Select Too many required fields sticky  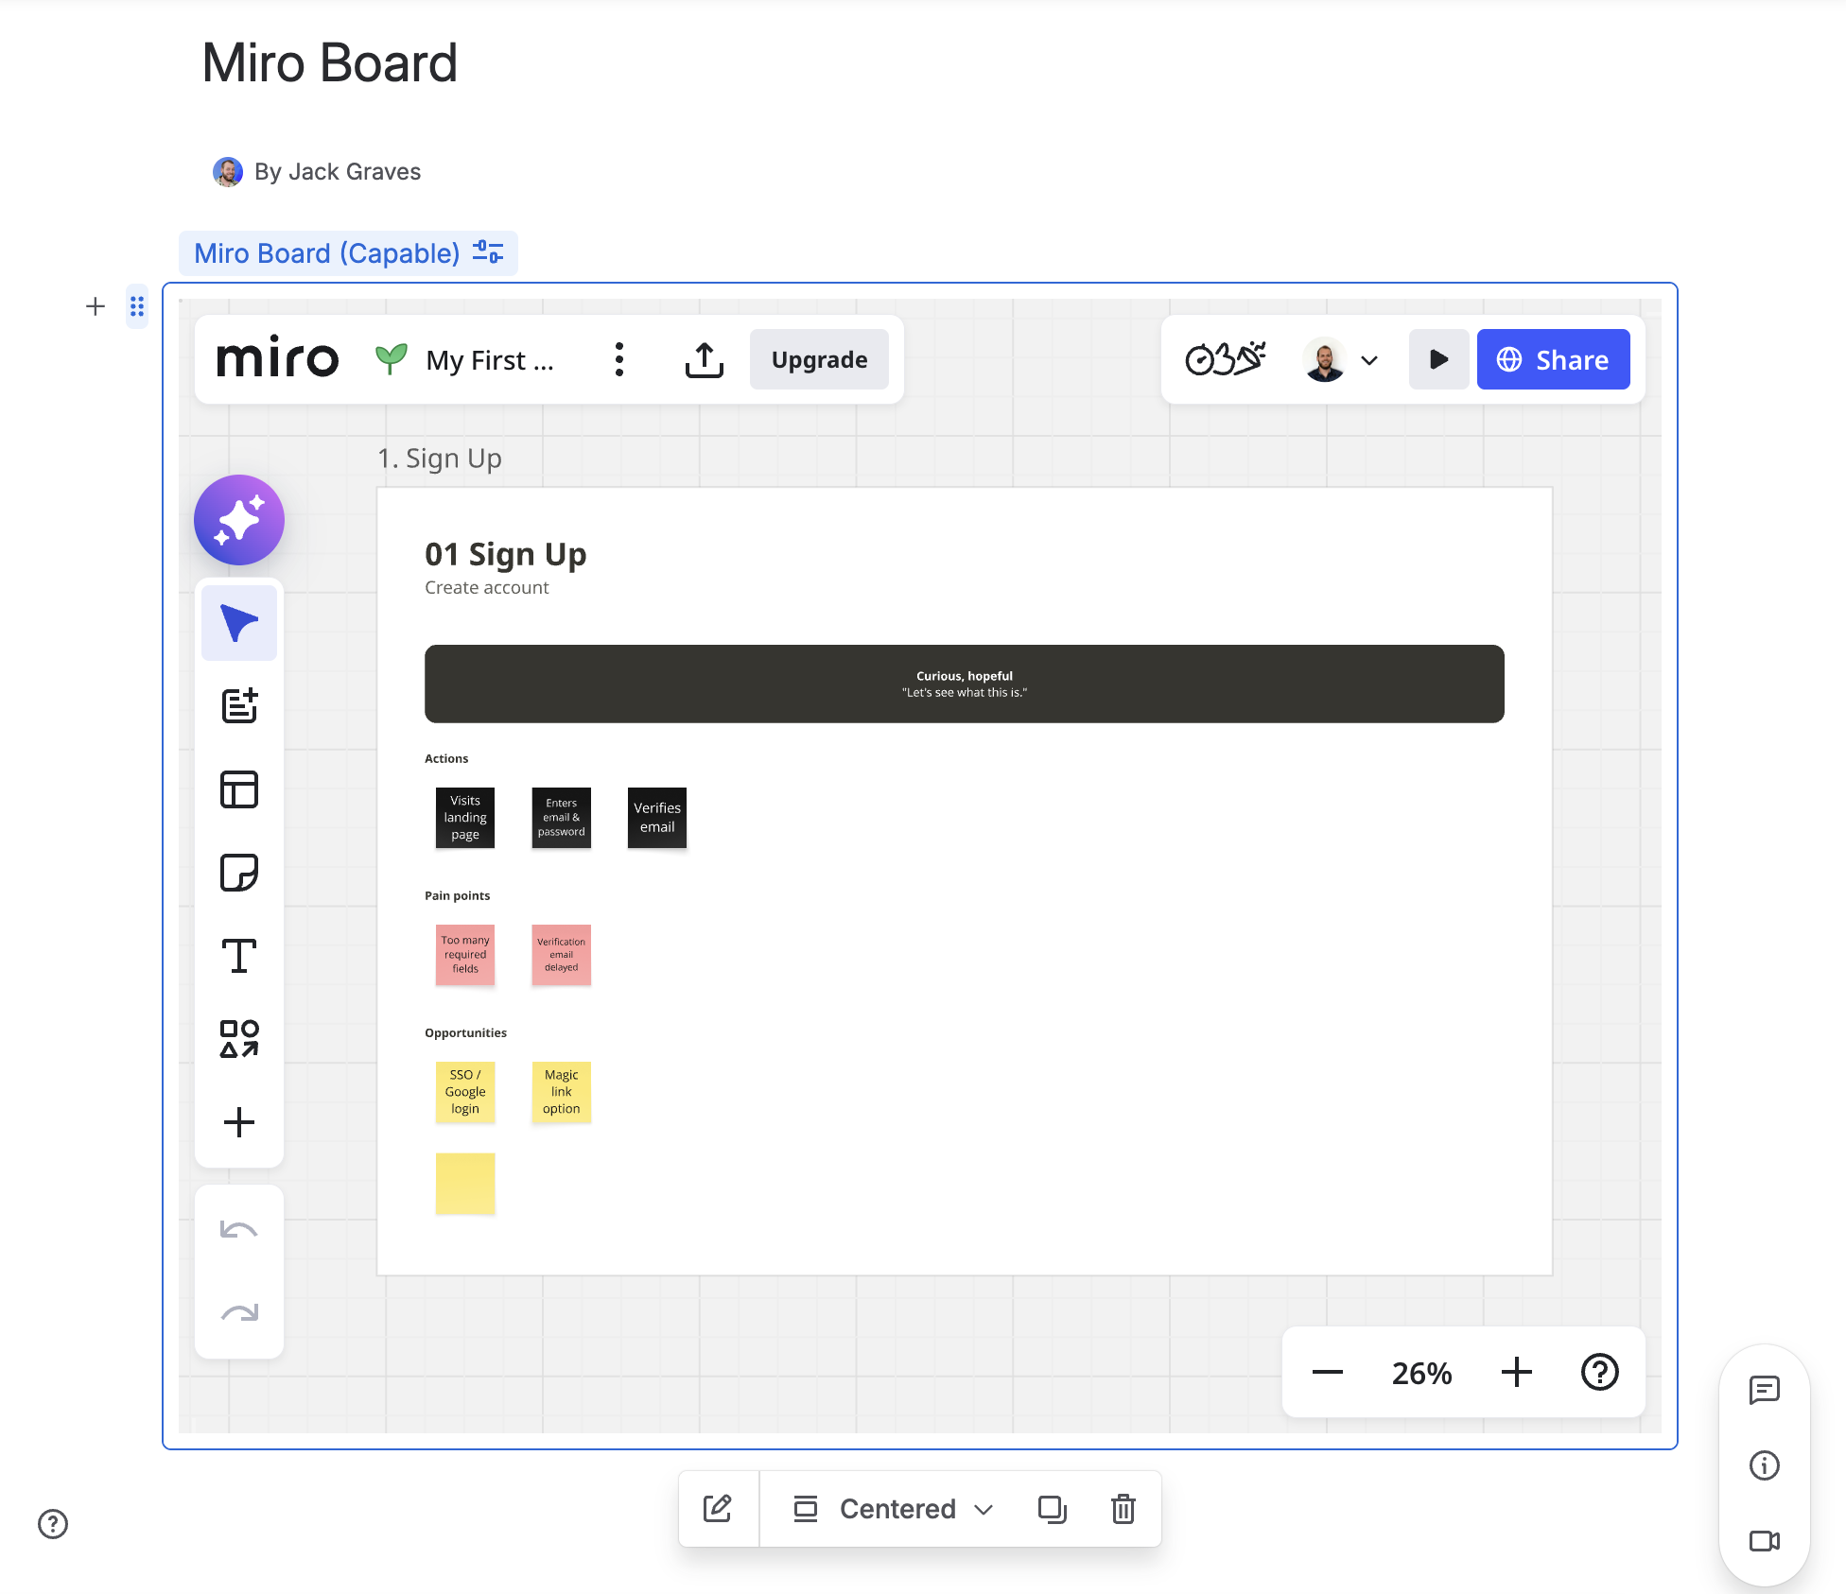465,955
